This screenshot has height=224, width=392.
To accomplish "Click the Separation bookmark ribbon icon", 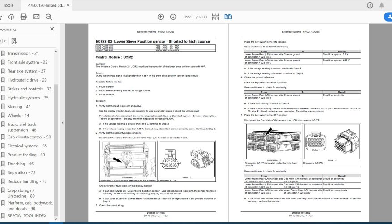I will coord(3,172).
